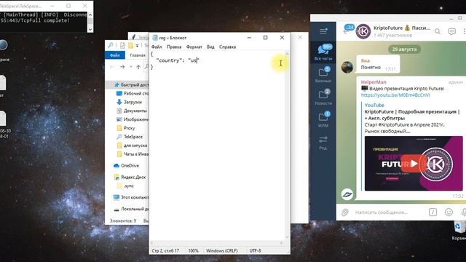Click "Понятно" message from Яна
This screenshot has width=466, height=262.
pos(371,68)
